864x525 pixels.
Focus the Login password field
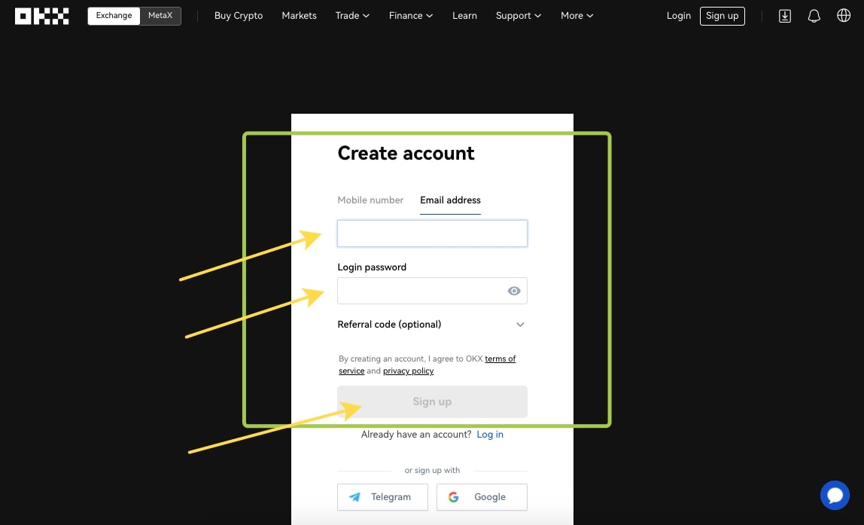tap(432, 291)
